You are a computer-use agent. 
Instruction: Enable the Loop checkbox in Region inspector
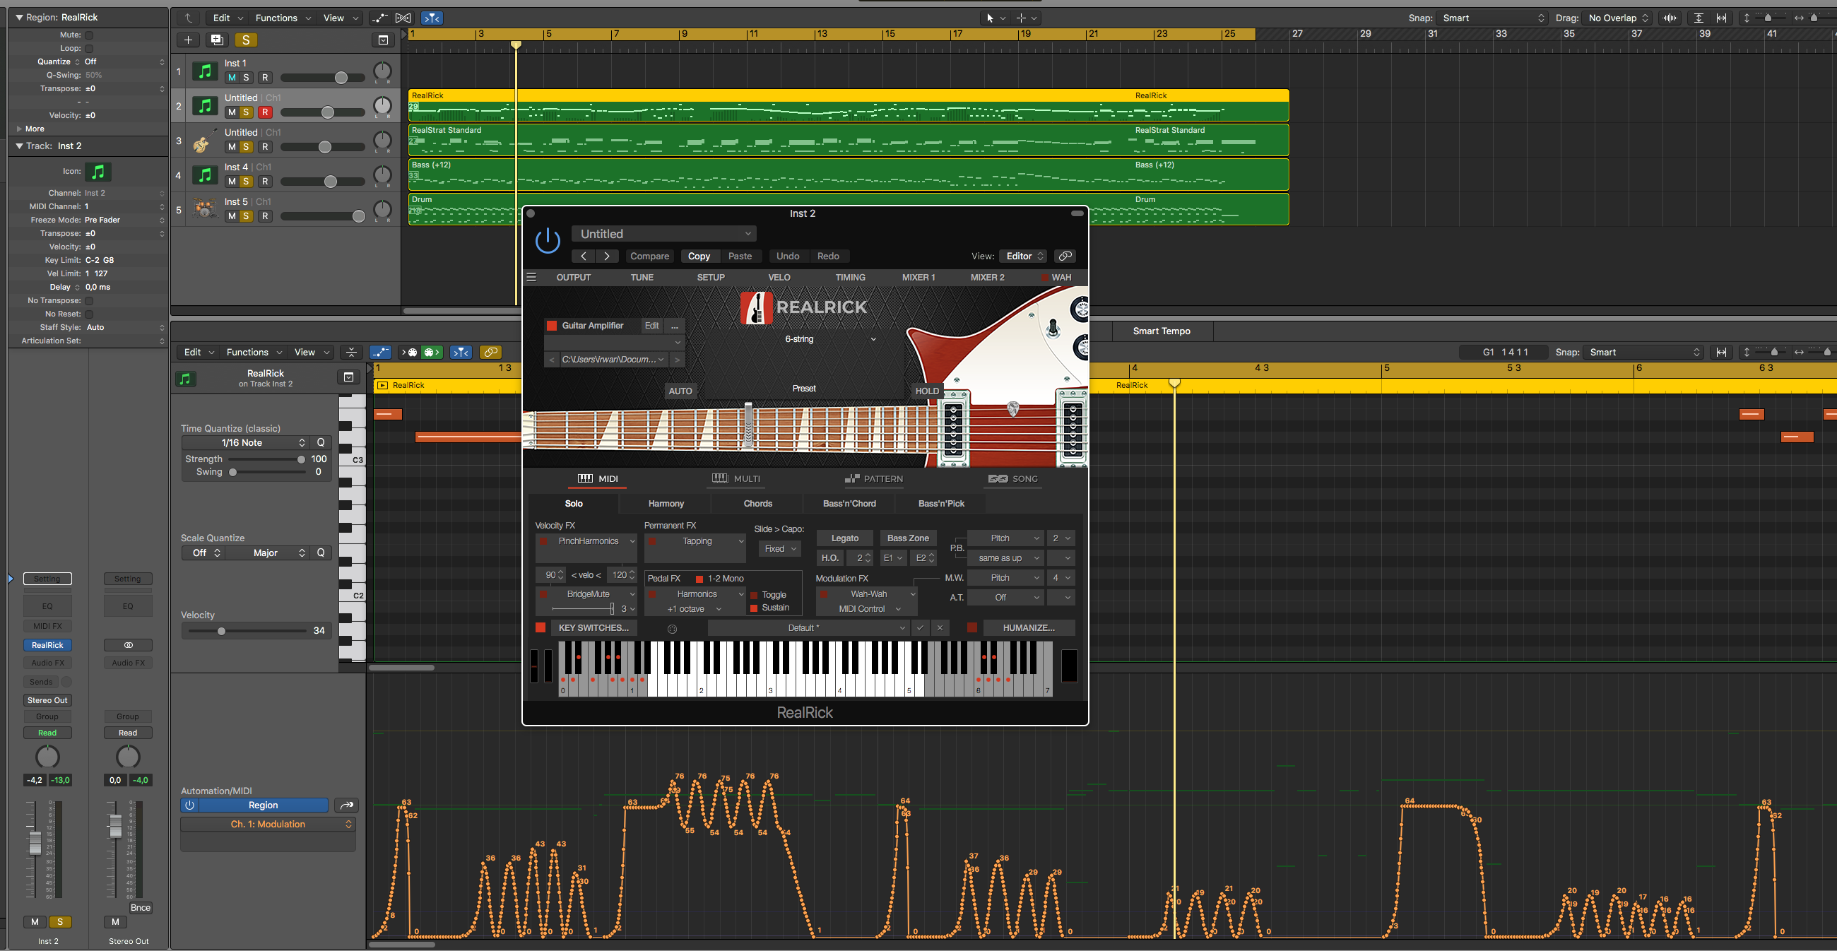pyautogui.click(x=89, y=49)
